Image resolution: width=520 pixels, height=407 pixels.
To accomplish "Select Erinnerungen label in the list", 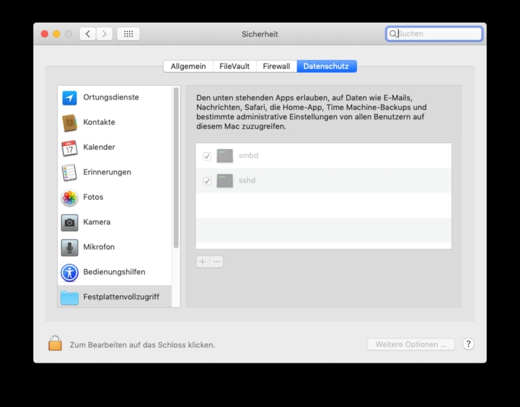I will [x=107, y=172].
